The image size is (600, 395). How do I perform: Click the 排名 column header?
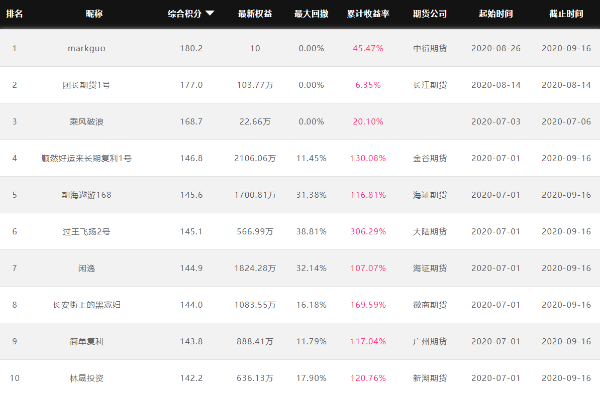point(15,14)
